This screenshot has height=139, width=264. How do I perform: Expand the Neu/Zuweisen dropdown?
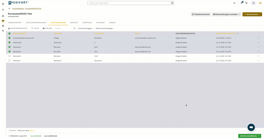point(252,14)
